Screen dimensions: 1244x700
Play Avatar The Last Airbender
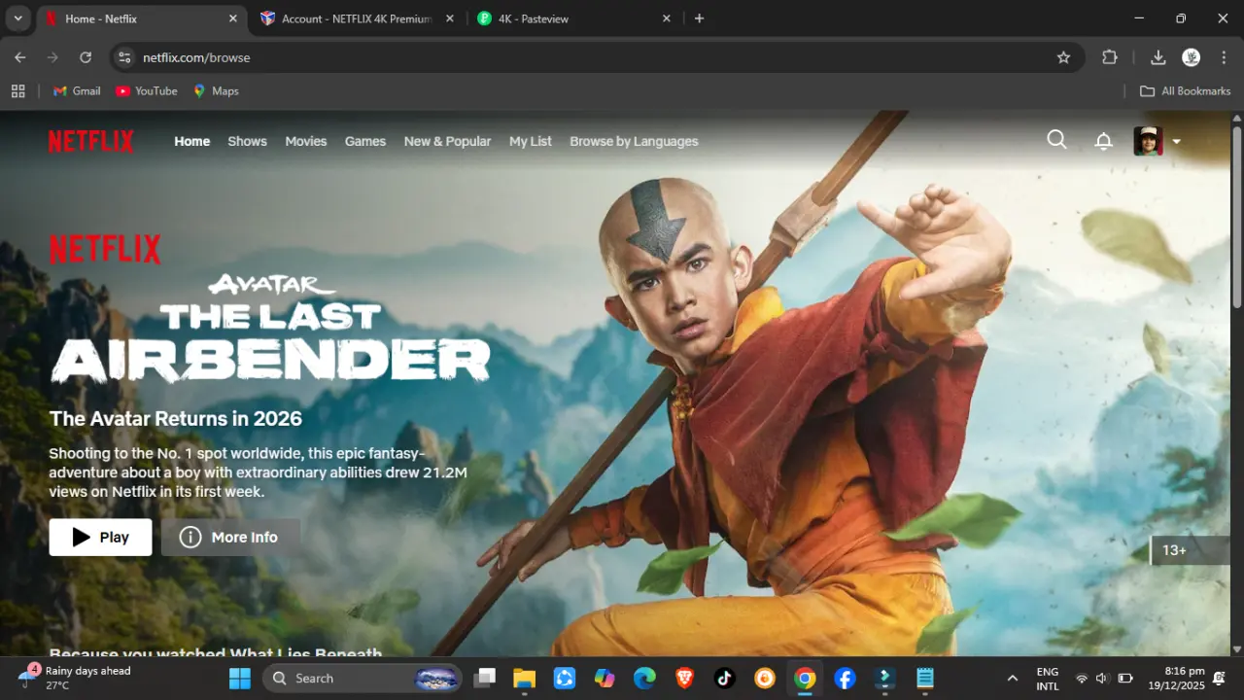(100, 537)
